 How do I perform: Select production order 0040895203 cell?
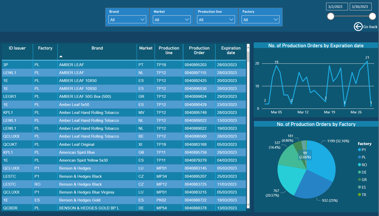click(199, 65)
